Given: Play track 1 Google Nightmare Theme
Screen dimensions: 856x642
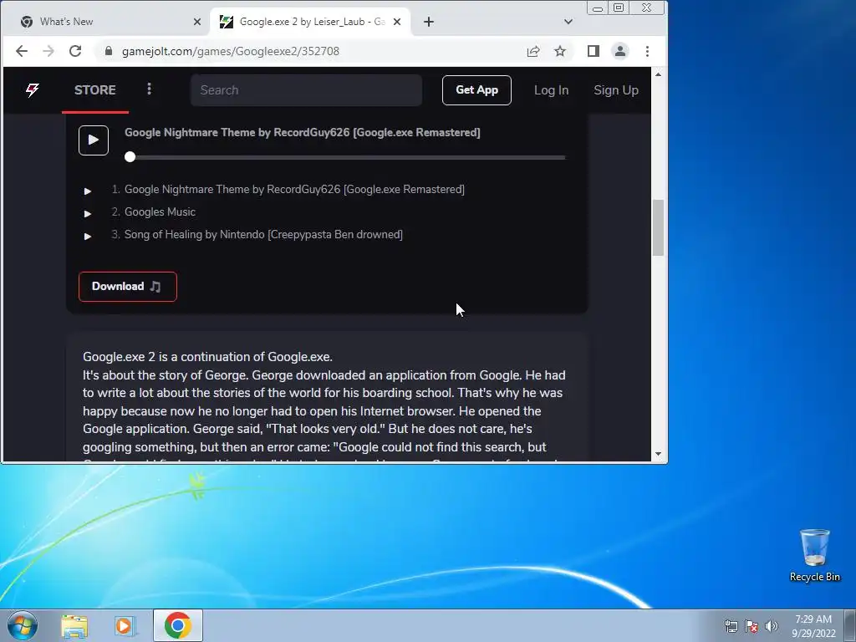Looking at the screenshot, I should 87,191.
